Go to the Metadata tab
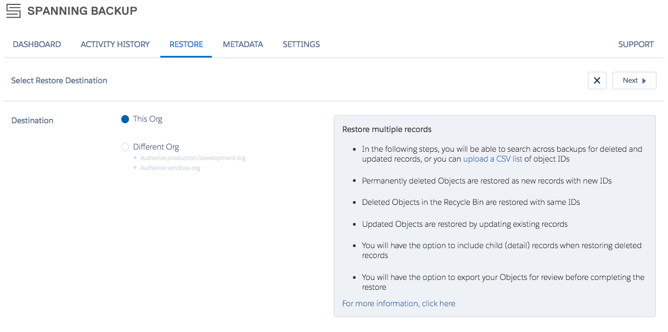 point(243,44)
